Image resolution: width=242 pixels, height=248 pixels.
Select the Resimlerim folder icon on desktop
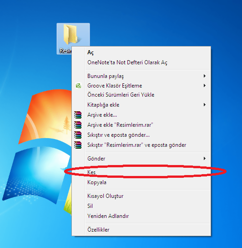pyautogui.click(x=70, y=35)
